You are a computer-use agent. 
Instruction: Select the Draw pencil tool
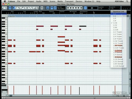16,8
